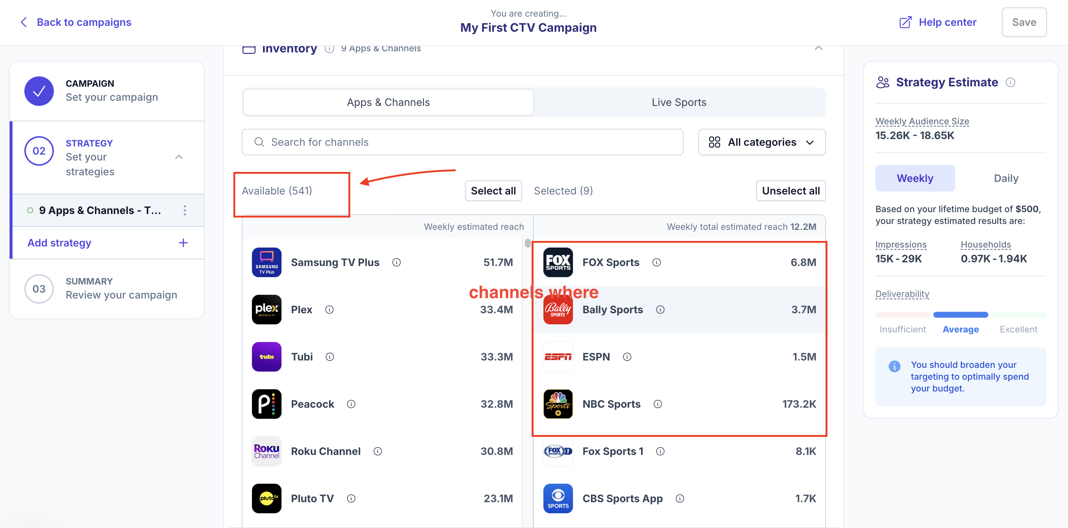Screen dimensions: 1068x528
Task: Open info icon next to Peacock
Action: pyautogui.click(x=351, y=404)
